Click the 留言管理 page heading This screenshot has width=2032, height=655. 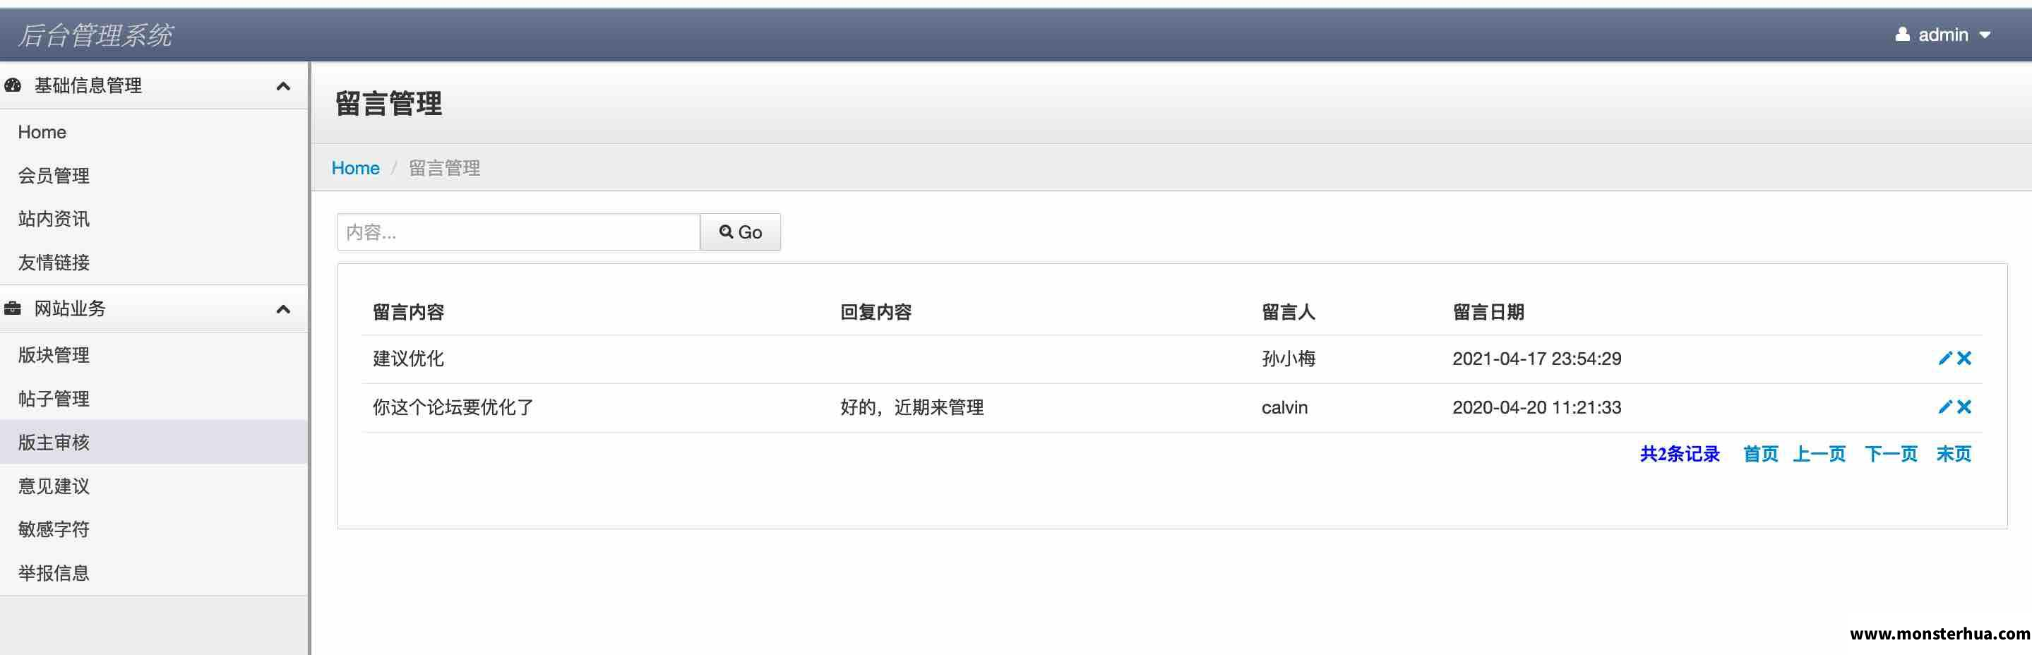click(388, 103)
